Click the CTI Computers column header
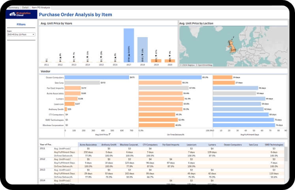Viewport: 295px width, 190px height. coord(150,145)
